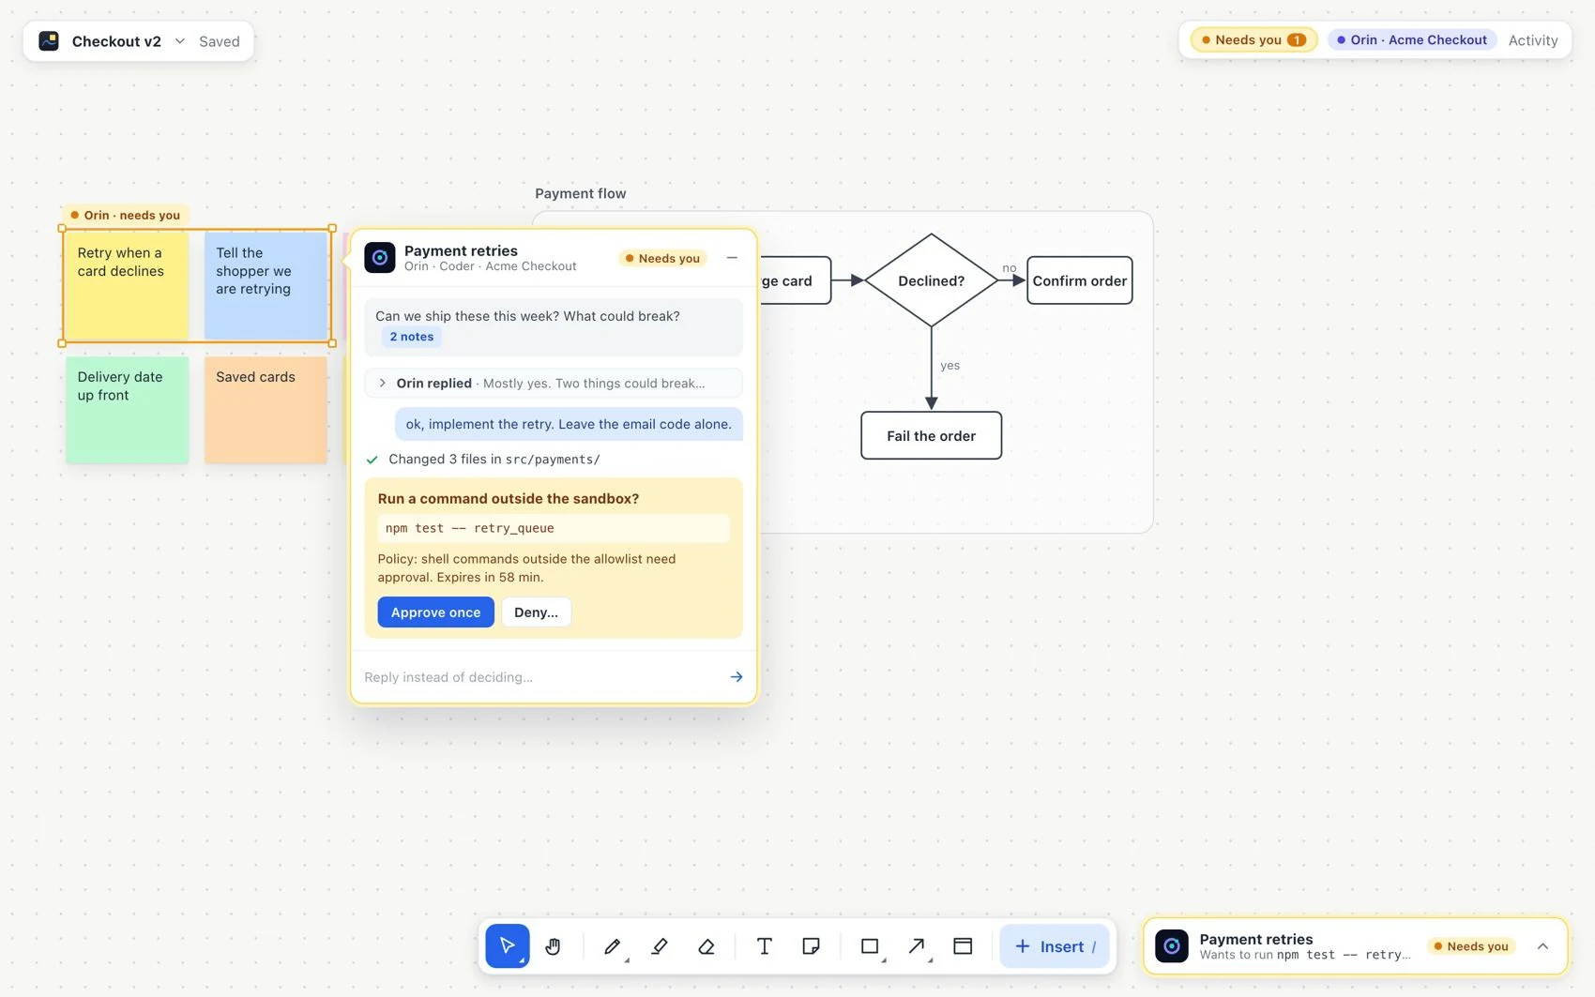Image resolution: width=1595 pixels, height=997 pixels.
Task: Switch to the hand pan tool
Action: (x=553, y=945)
